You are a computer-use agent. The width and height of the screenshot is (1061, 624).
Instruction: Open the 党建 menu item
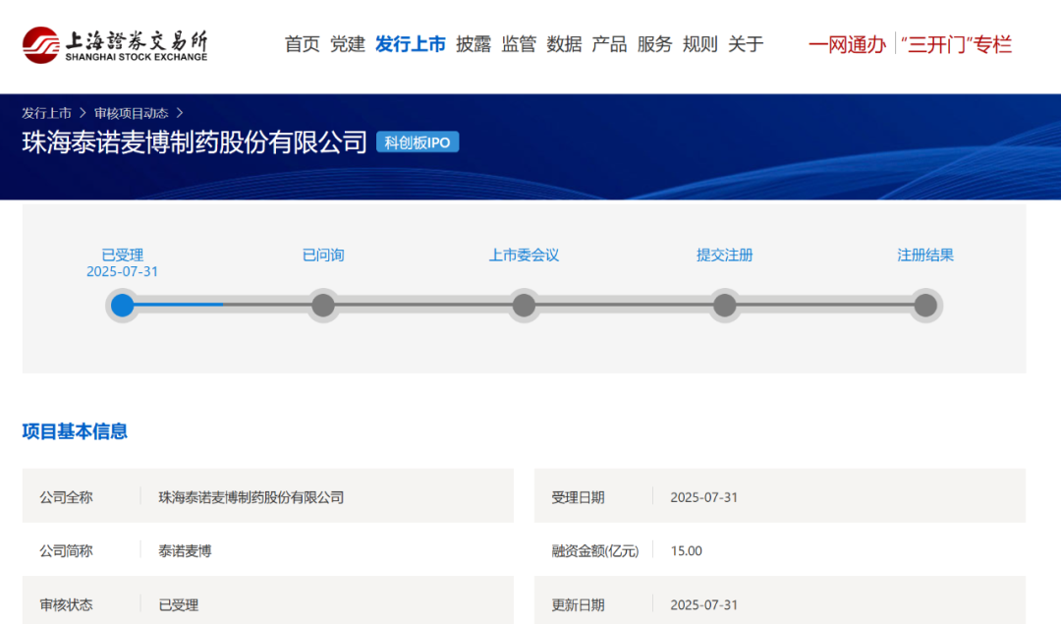347,44
